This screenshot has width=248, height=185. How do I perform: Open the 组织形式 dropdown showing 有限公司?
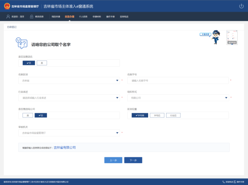[178, 98]
